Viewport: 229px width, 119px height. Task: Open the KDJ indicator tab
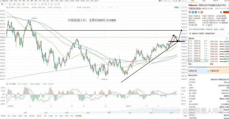click(45, 116)
